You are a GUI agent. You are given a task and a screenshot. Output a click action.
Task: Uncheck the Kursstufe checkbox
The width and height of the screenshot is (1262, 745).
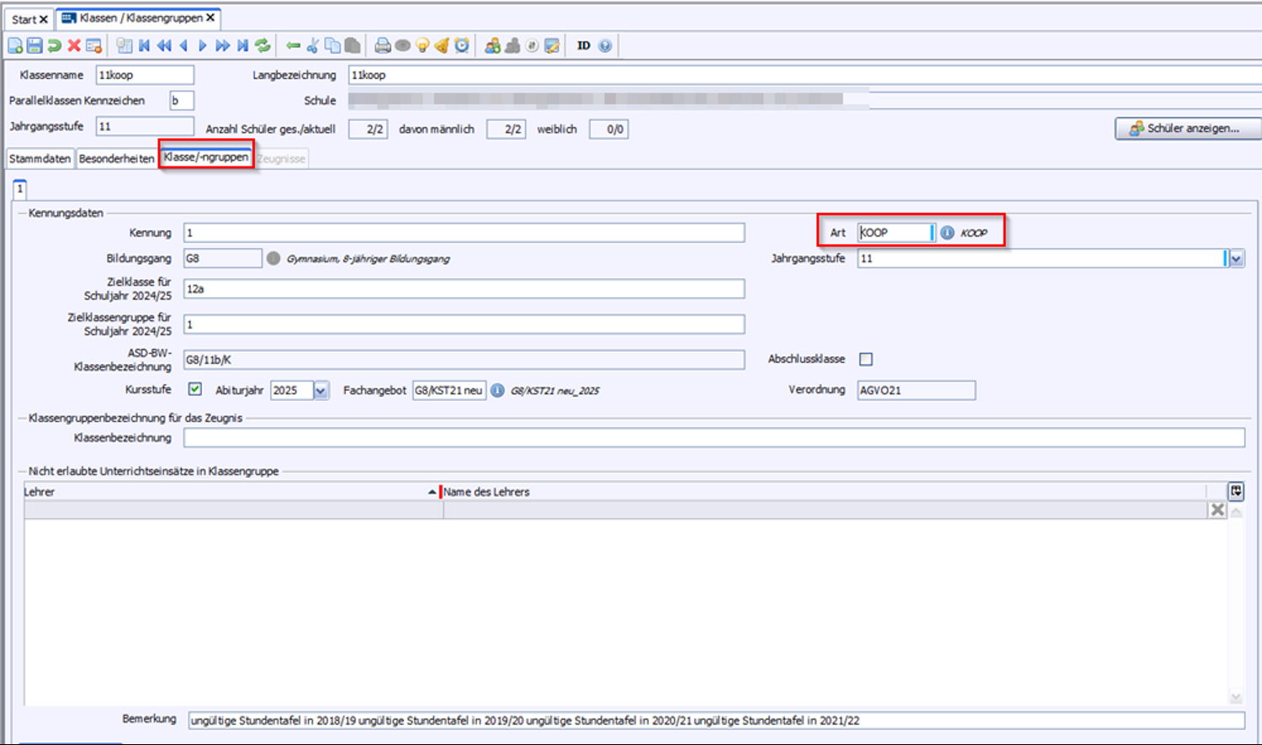[195, 389]
